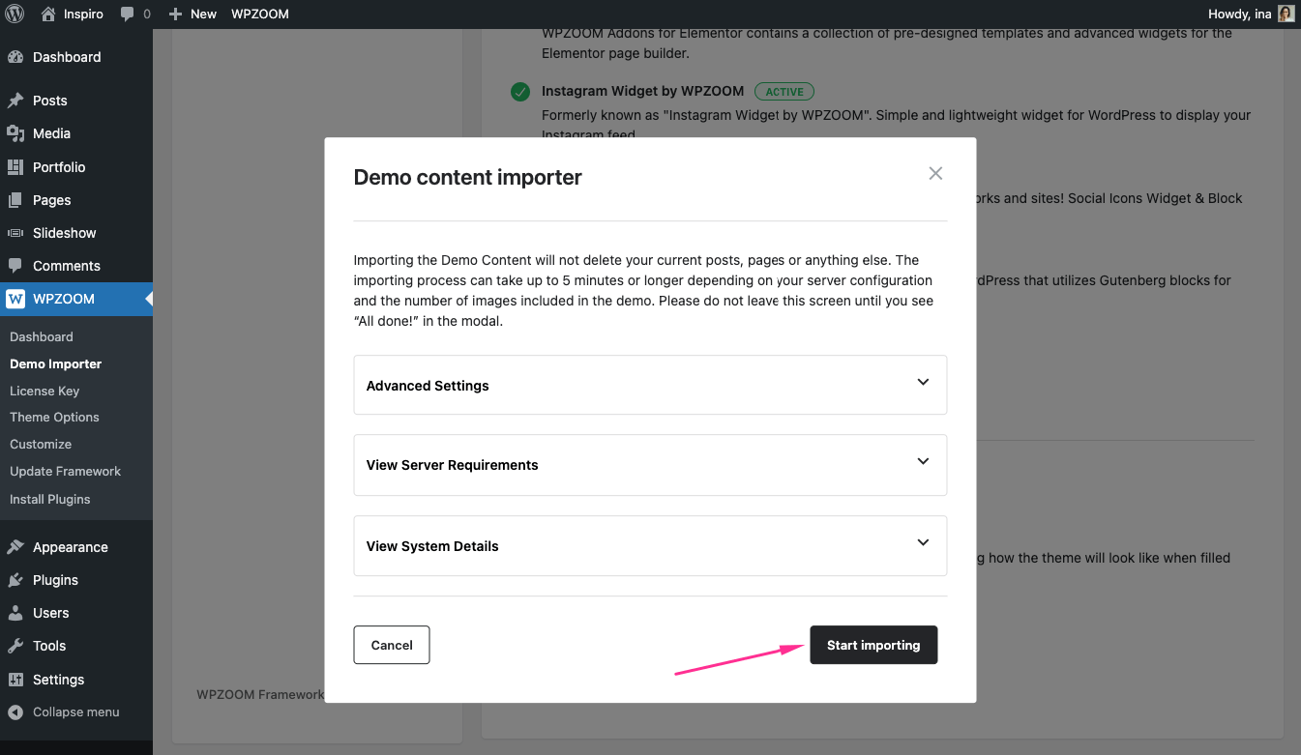Image resolution: width=1301 pixels, height=755 pixels.
Task: Open the Customize submenu item
Action: (41, 444)
